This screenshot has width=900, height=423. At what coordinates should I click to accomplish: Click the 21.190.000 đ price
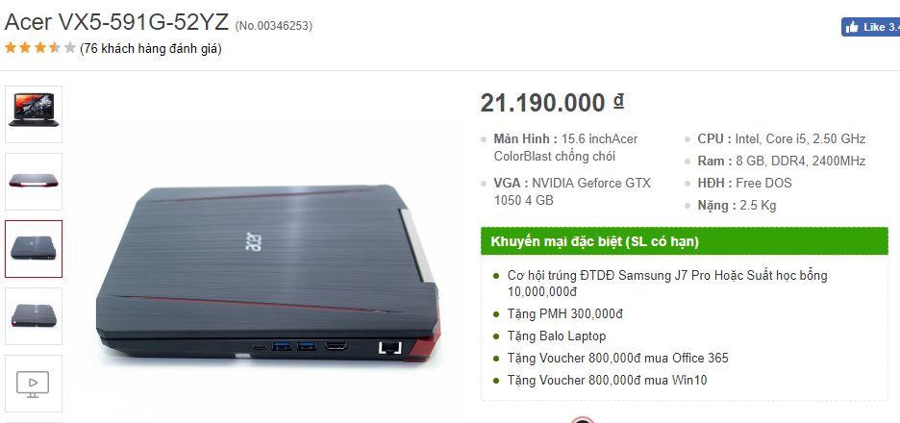(x=552, y=103)
